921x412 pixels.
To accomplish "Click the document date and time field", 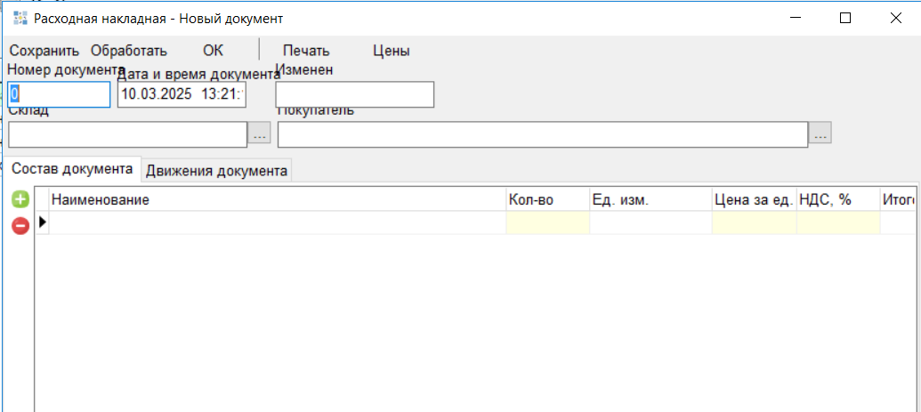I will click(x=182, y=94).
